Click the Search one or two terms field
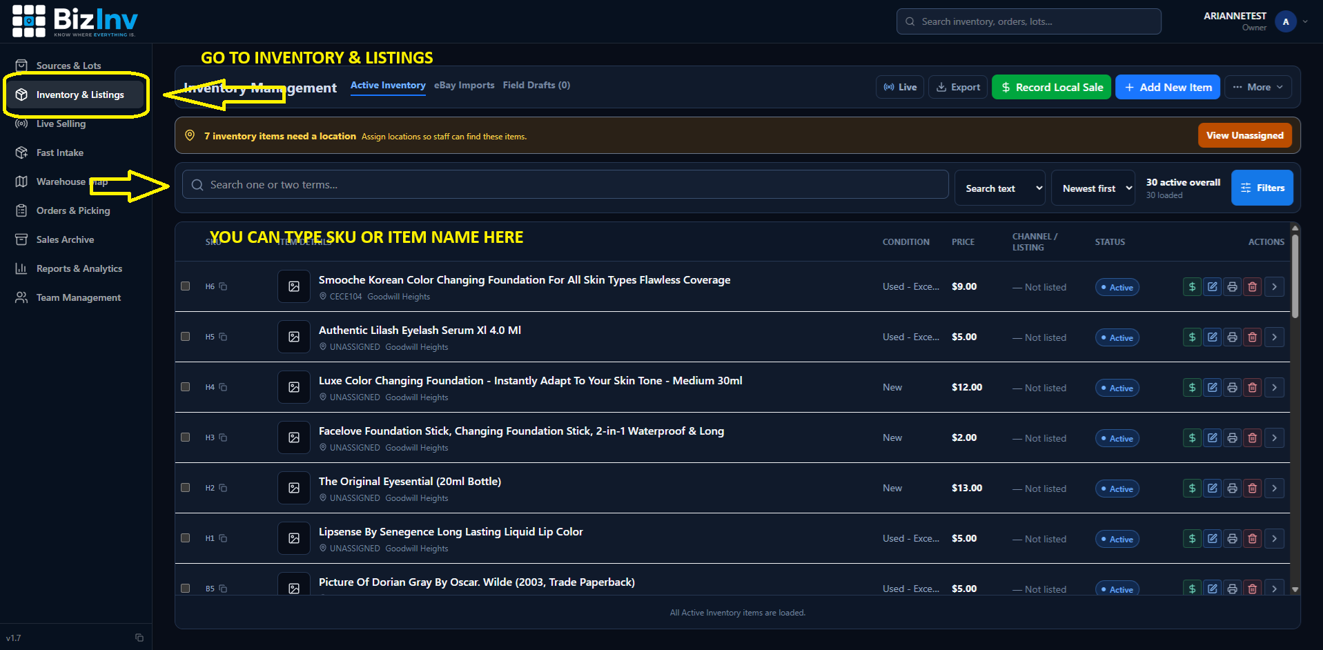The width and height of the screenshot is (1323, 650). pos(565,185)
